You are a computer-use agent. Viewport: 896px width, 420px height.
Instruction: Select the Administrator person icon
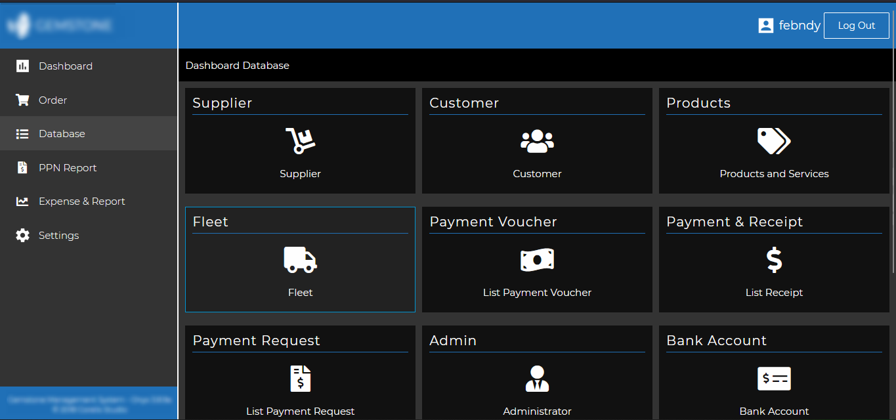click(537, 379)
